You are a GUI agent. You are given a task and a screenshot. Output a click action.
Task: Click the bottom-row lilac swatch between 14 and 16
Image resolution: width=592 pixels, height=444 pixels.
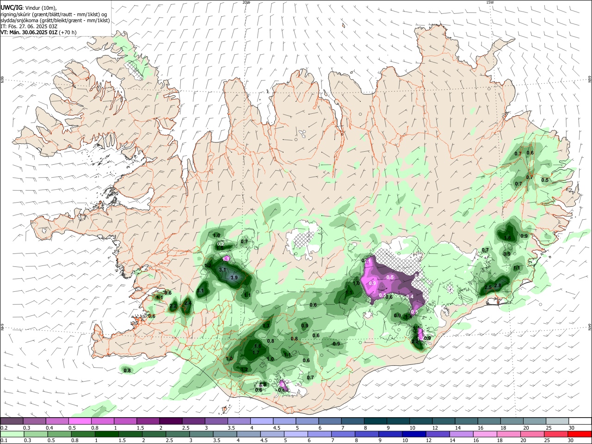pos(461,434)
